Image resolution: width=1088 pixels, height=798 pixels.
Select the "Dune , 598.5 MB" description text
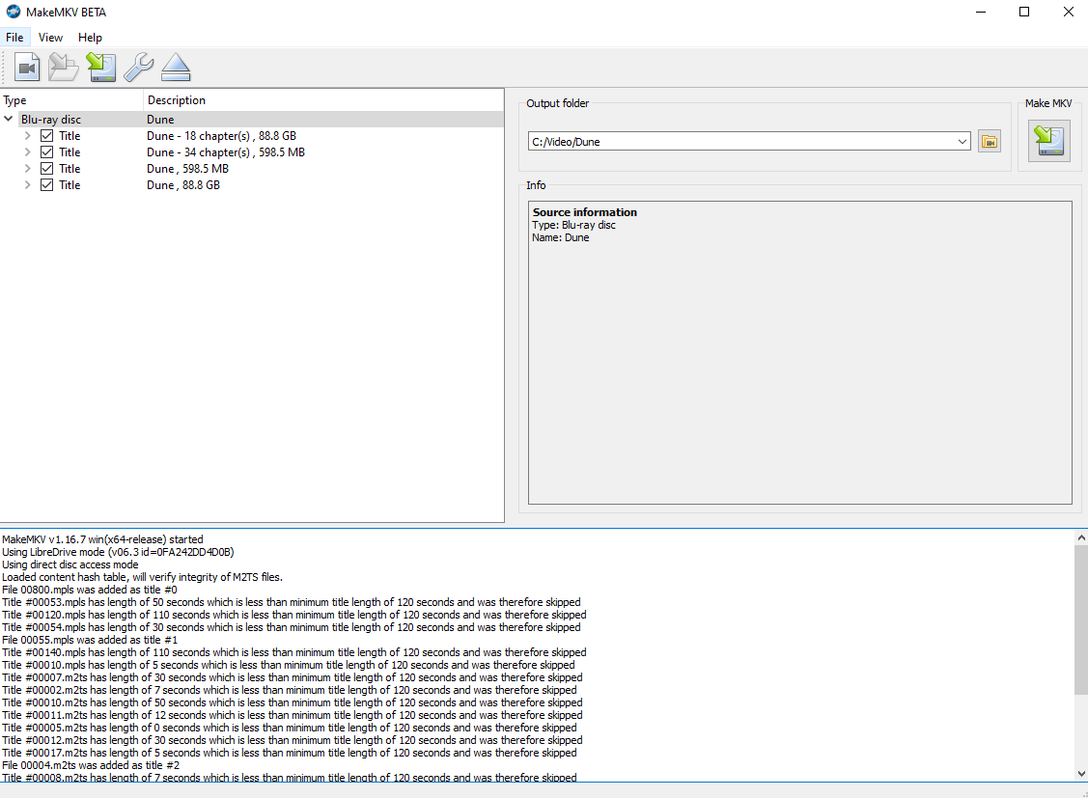[x=187, y=169]
